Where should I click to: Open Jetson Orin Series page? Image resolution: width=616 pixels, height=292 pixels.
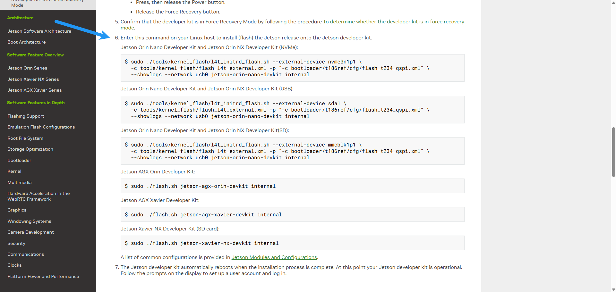click(x=27, y=68)
